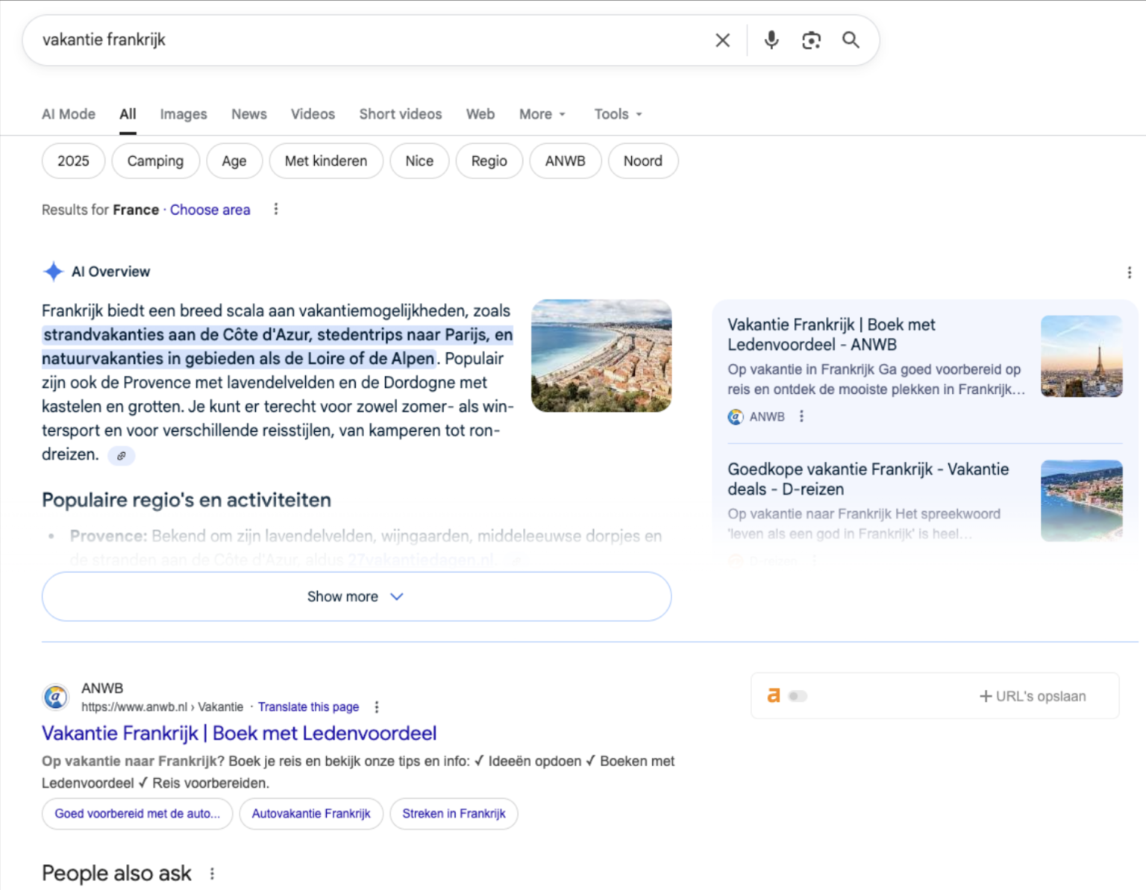Open three-dot menu next to 'Choose area'

(276, 210)
